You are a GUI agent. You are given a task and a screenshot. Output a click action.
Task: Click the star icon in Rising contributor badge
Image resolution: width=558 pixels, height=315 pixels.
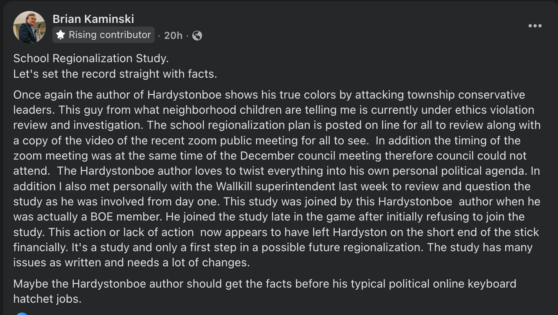click(61, 35)
